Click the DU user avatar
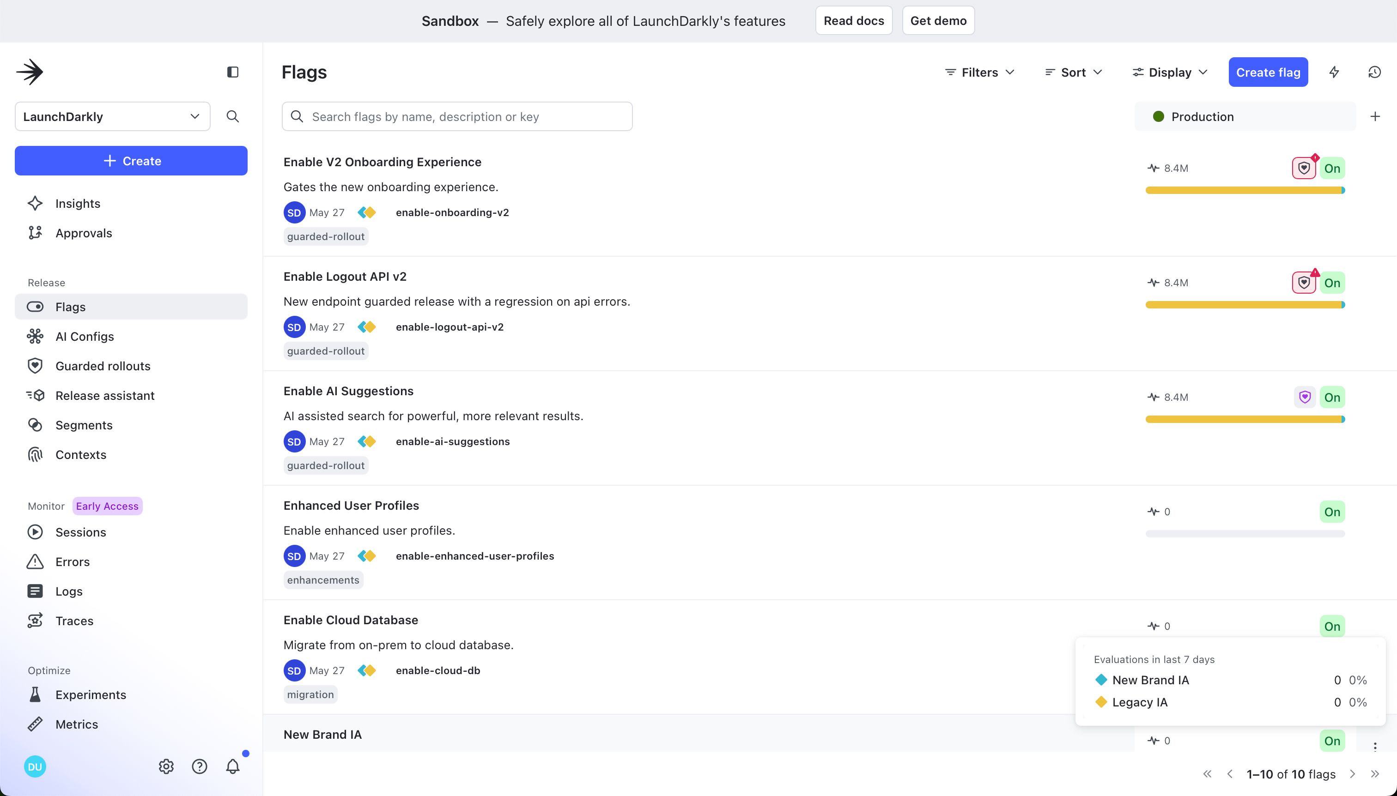Image resolution: width=1397 pixels, height=796 pixels. tap(35, 766)
